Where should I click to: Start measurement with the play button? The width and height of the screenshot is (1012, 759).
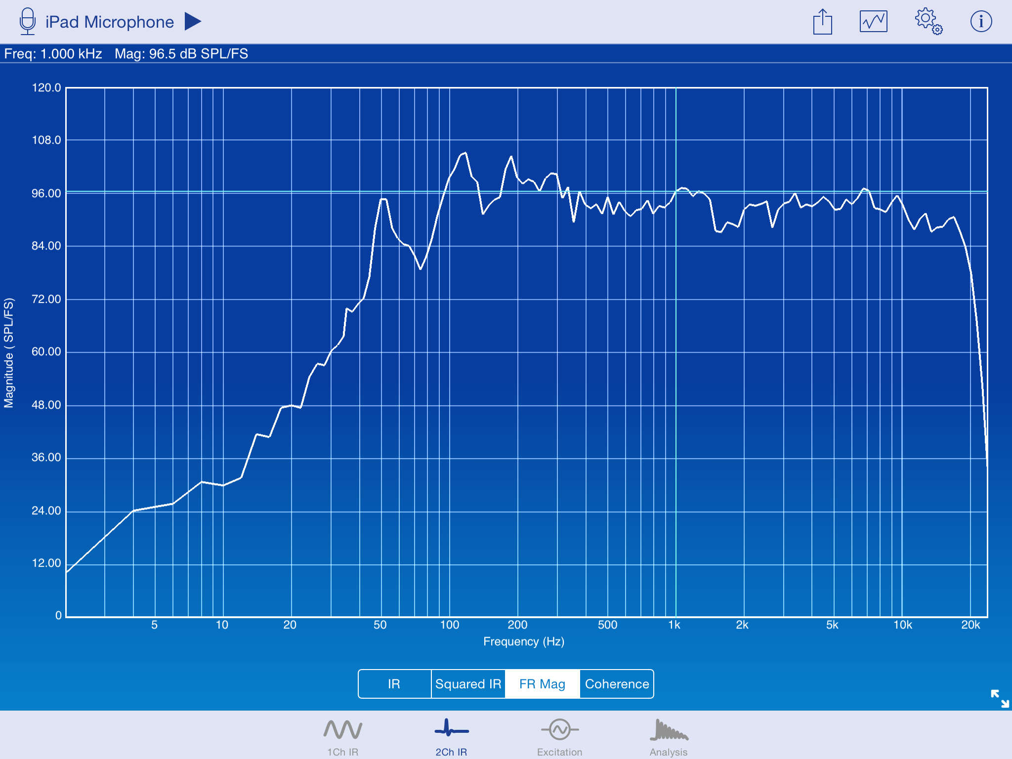[x=193, y=21]
